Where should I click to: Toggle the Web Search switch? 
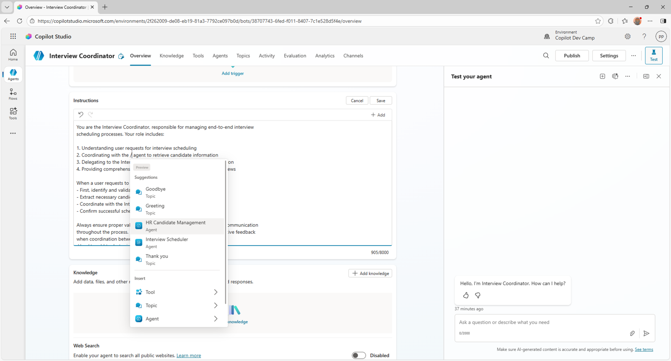point(359,356)
